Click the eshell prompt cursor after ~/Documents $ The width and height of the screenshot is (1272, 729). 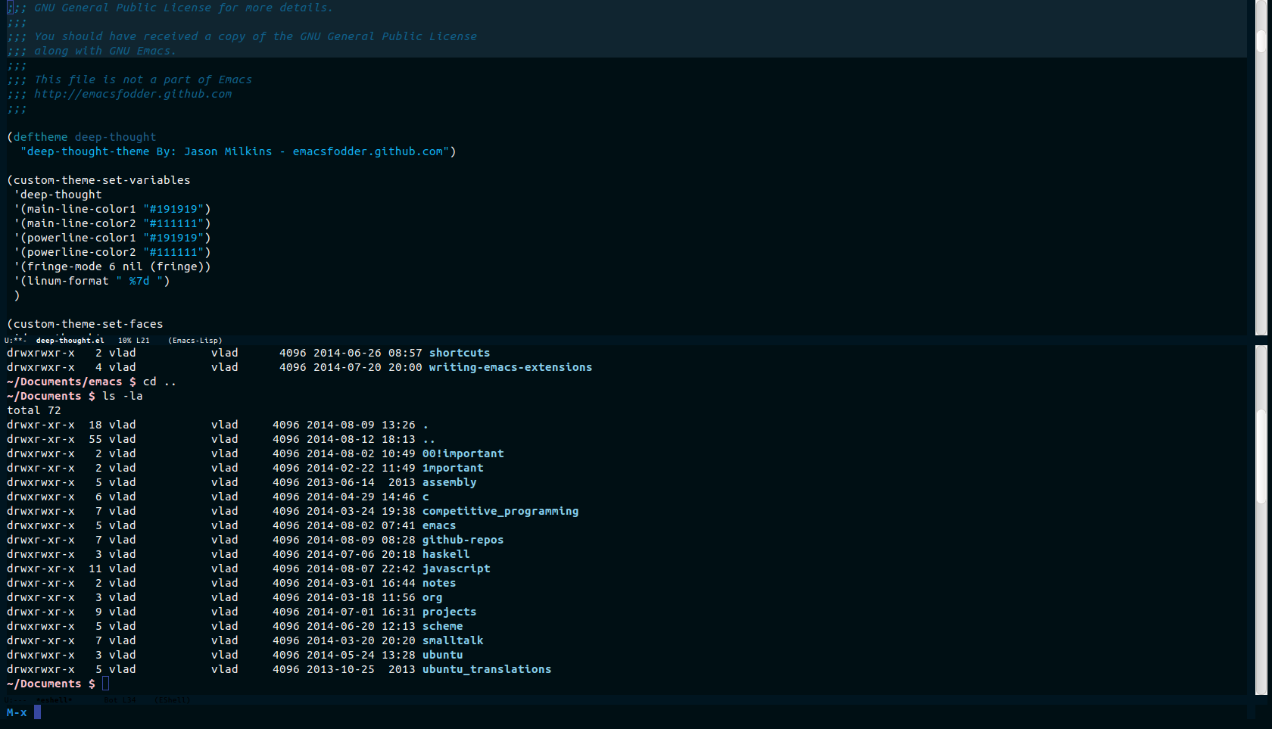point(106,684)
